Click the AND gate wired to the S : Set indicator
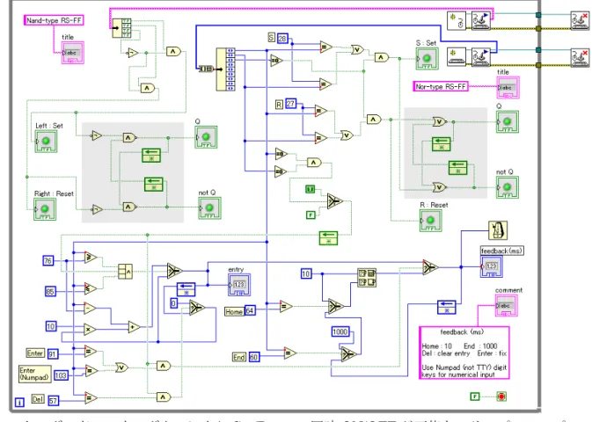The width and height of the screenshot is (592, 422). pyautogui.click(x=382, y=57)
